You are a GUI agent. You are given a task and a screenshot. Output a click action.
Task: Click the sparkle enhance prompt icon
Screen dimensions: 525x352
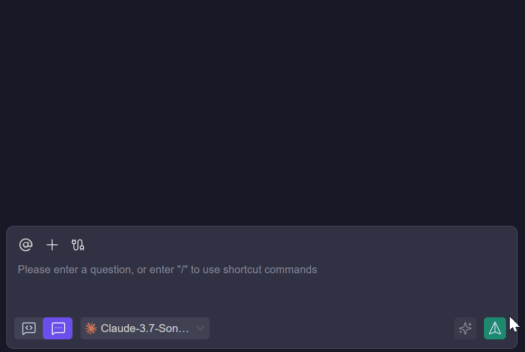click(465, 328)
